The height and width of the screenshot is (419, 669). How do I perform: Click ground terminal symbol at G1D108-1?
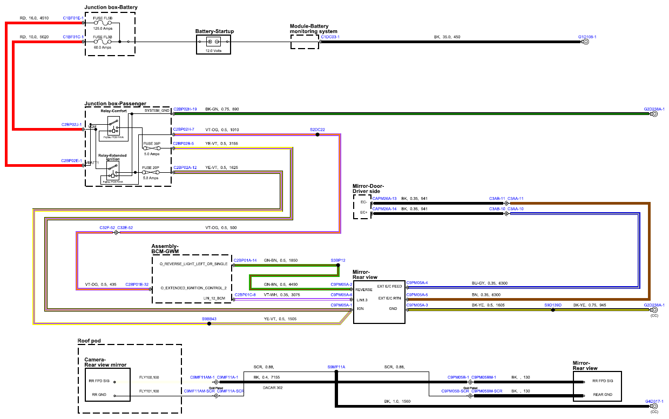(x=585, y=42)
